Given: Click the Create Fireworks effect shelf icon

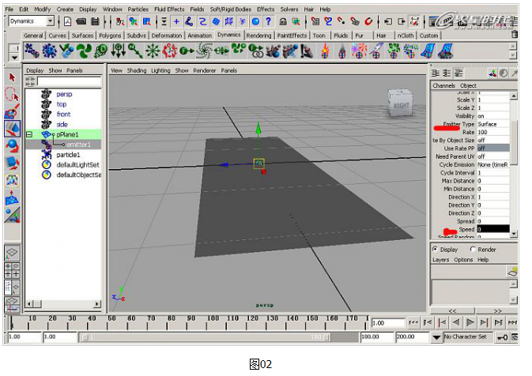Looking at the screenshot, I should (x=359, y=51).
